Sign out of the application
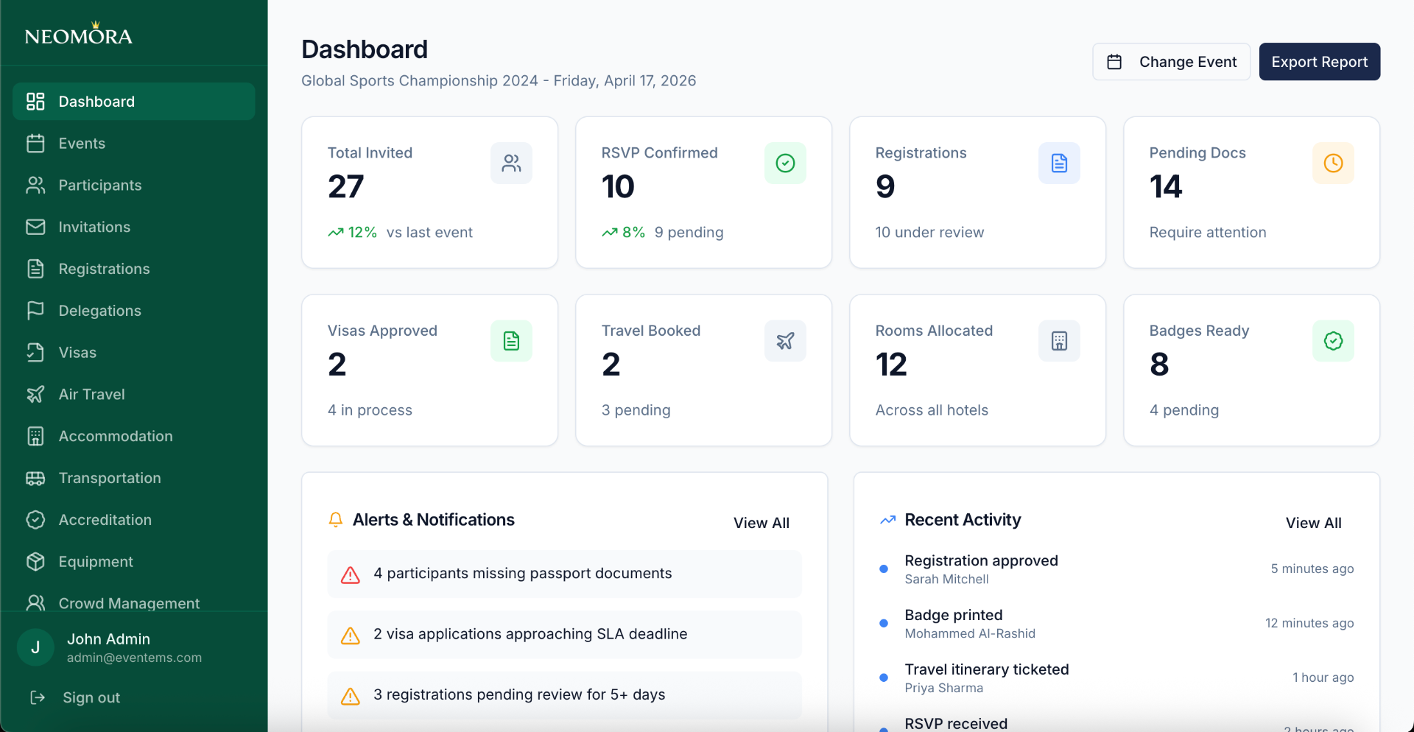The image size is (1414, 732). click(x=91, y=697)
